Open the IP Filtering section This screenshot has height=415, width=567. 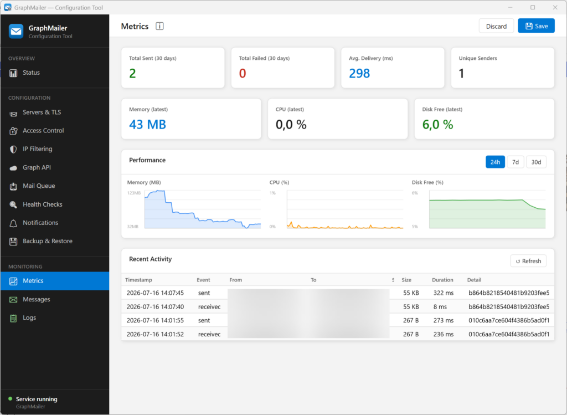[x=55, y=149]
